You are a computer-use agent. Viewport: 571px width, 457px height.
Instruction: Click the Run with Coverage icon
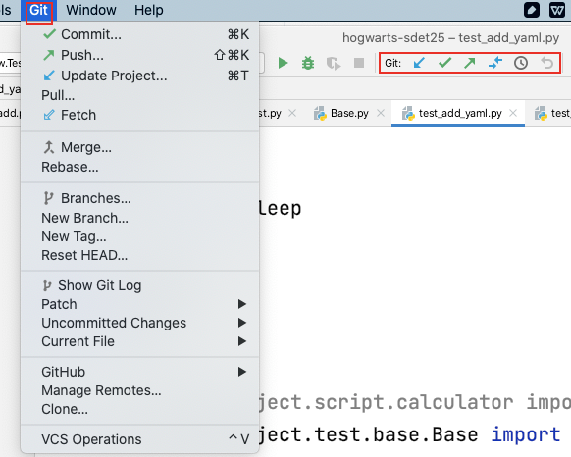(x=334, y=64)
